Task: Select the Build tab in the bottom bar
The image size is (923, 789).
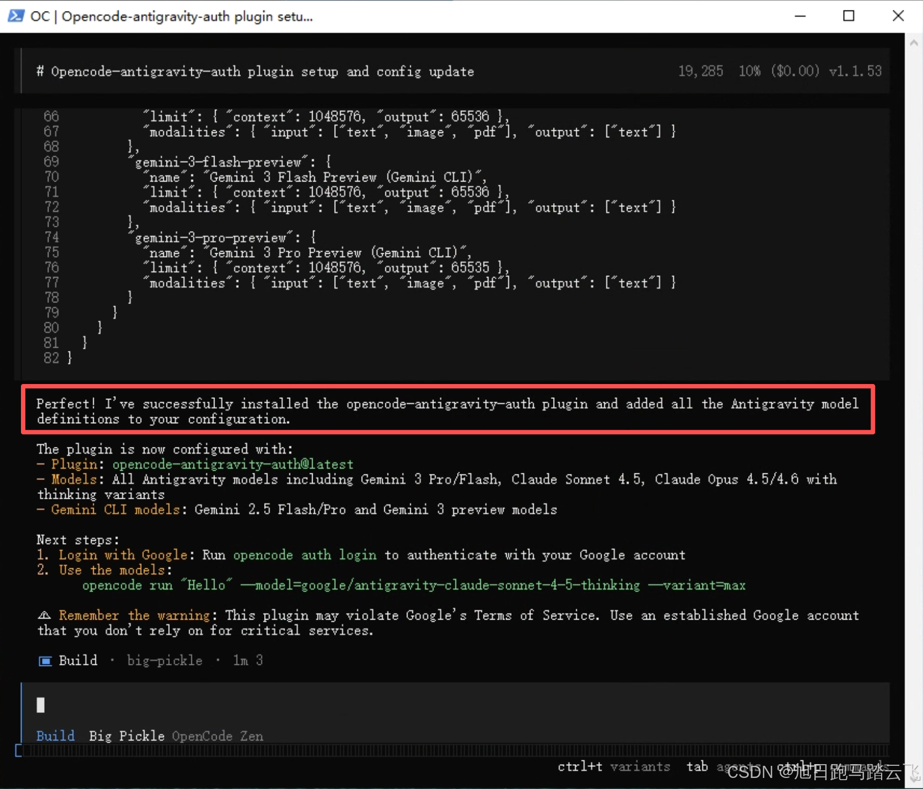Action: (x=55, y=735)
